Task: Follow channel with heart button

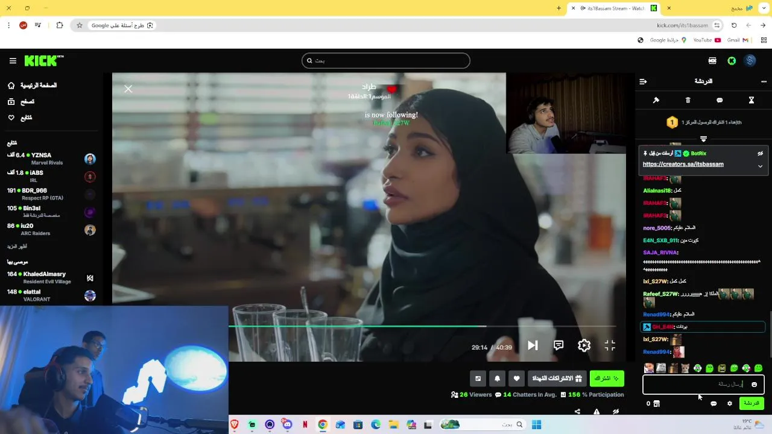Action: (516, 379)
